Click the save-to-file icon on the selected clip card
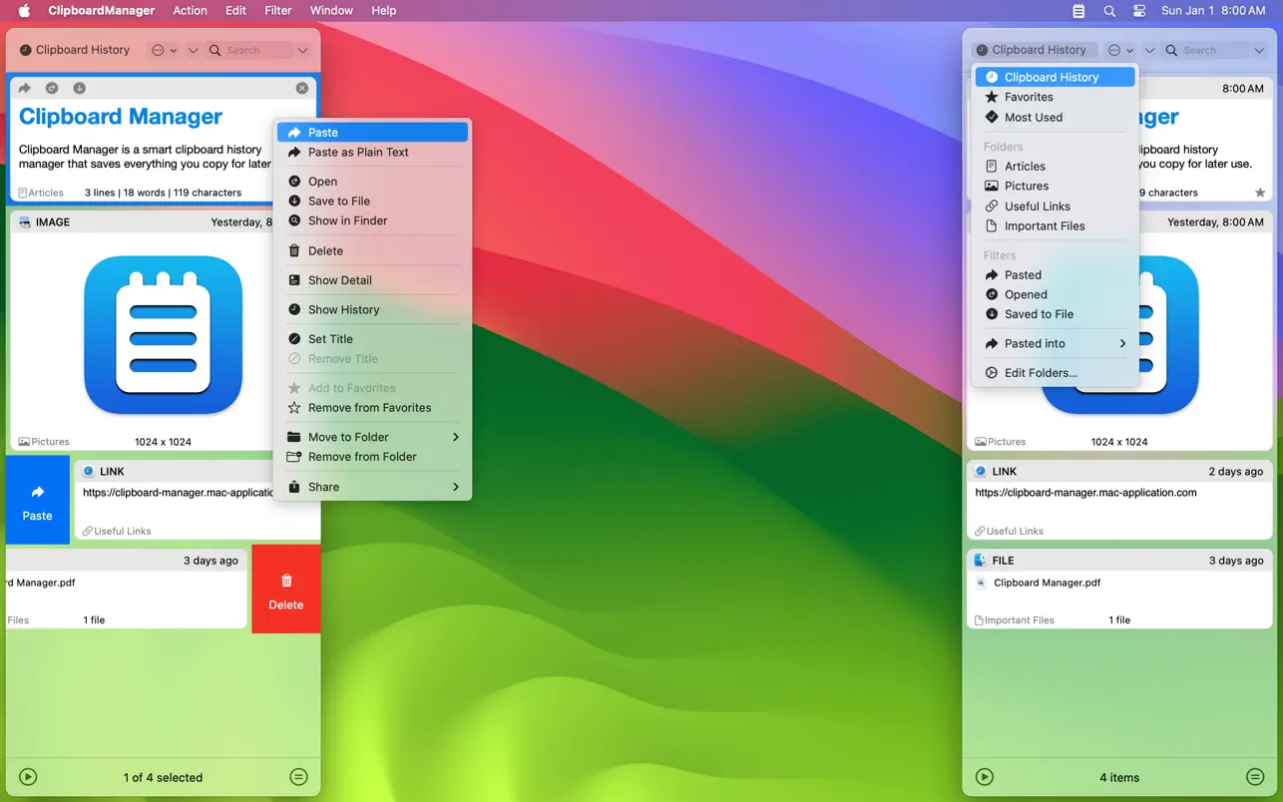Viewport: 1283px width, 802px height. [79, 88]
